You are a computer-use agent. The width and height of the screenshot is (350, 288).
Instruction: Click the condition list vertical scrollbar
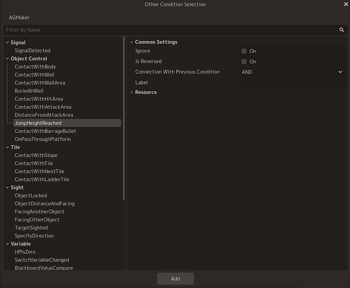pos(124,118)
